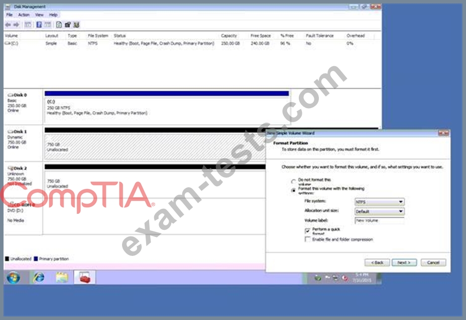The height and width of the screenshot is (320, 466).
Task: Open Help via blue question-mark icon
Action: pyautogui.click(x=39, y=25)
